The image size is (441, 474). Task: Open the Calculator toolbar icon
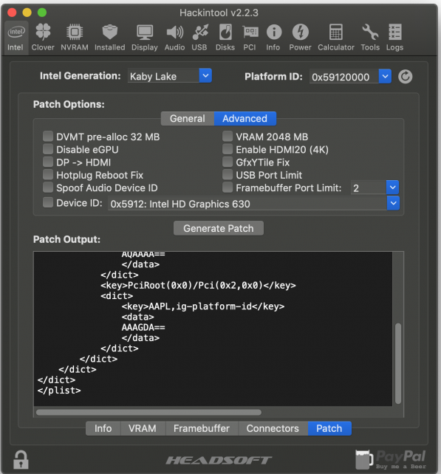pos(336,38)
